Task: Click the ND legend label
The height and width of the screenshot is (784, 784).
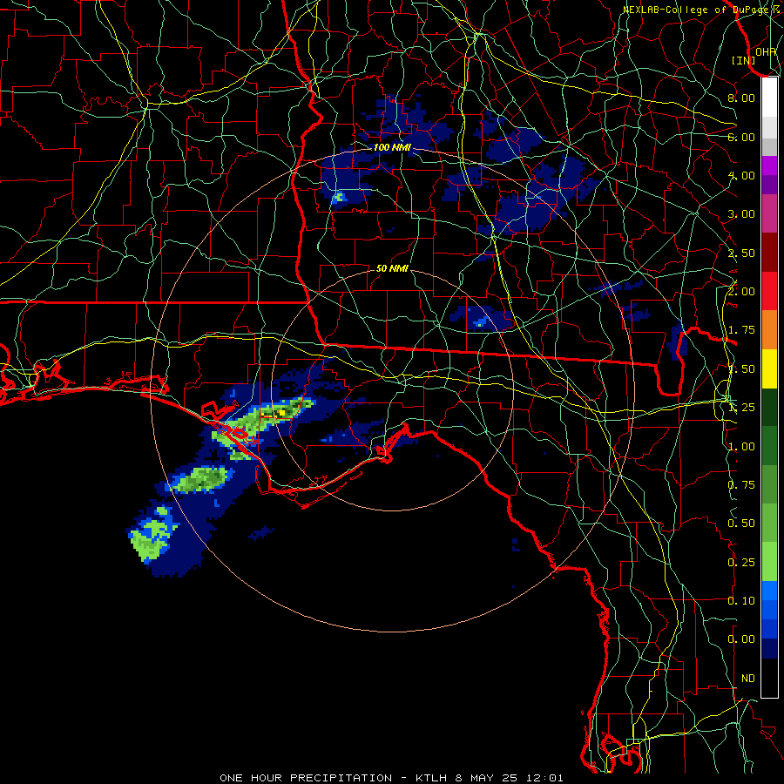Action: click(747, 679)
